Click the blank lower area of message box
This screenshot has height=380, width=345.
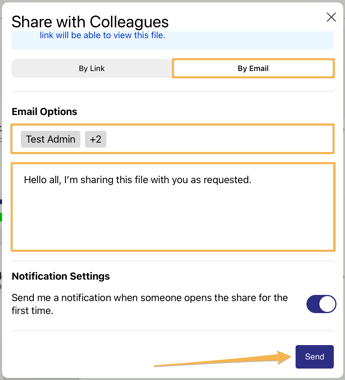[173, 223]
